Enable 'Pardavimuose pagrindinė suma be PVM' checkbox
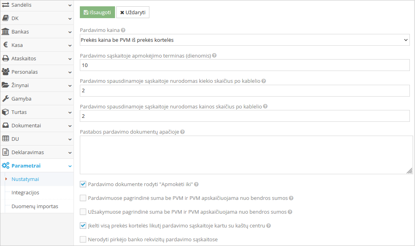Screen dimensions: 415x246 point(83,198)
